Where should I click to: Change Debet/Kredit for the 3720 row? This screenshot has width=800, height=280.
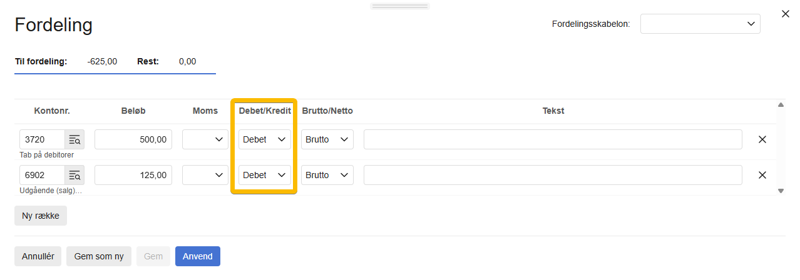[x=264, y=139]
